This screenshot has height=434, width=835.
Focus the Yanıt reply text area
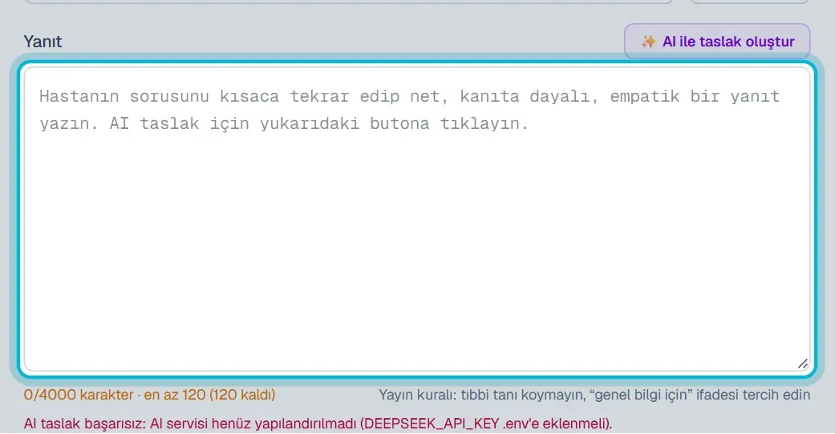(417, 219)
